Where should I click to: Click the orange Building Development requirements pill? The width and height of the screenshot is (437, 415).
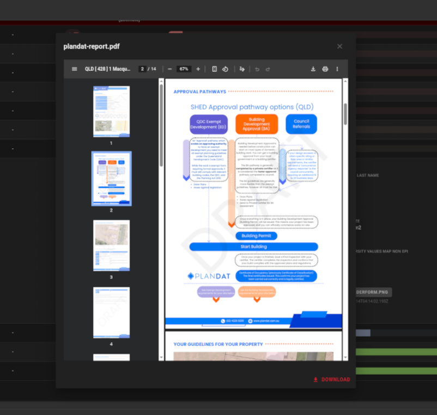257,291
